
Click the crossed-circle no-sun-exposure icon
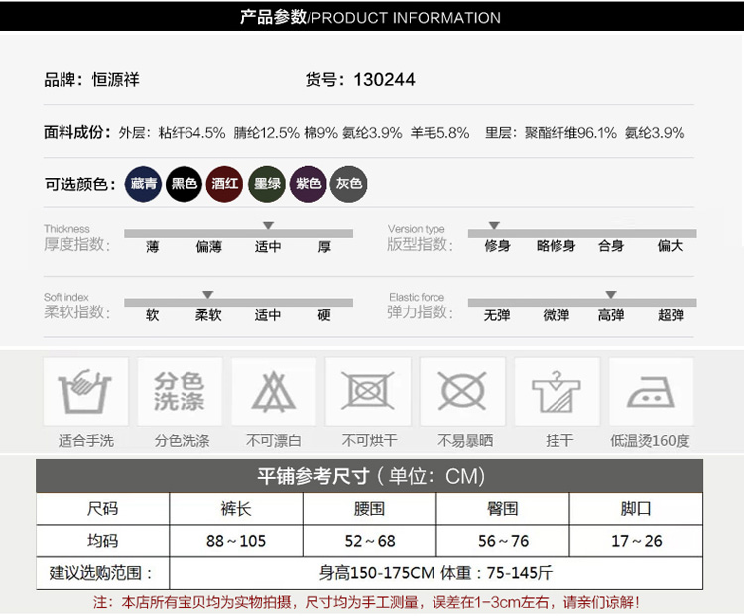tap(462, 391)
